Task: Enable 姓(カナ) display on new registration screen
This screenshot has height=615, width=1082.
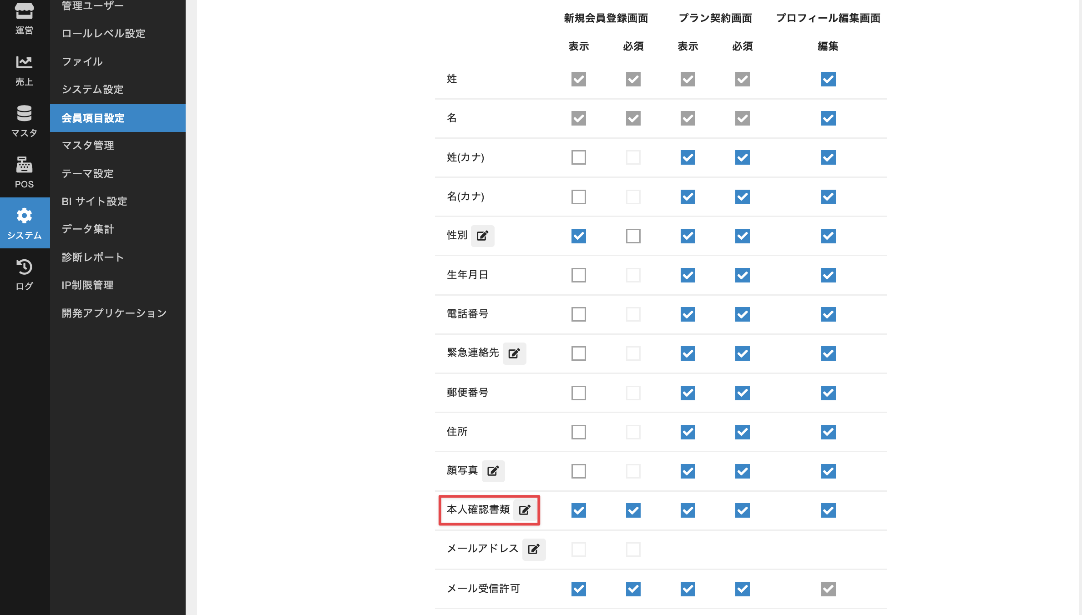Action: [578, 157]
